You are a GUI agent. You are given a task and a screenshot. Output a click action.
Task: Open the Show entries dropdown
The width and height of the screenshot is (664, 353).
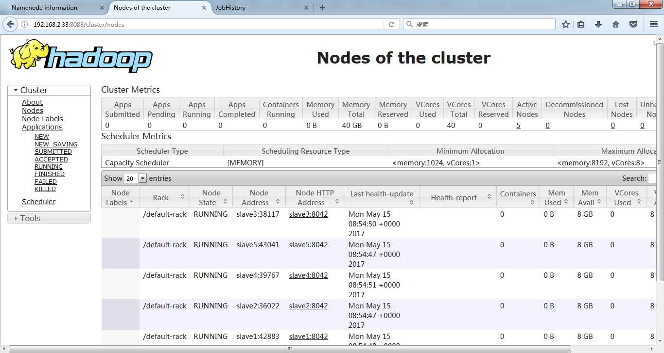[x=136, y=178]
